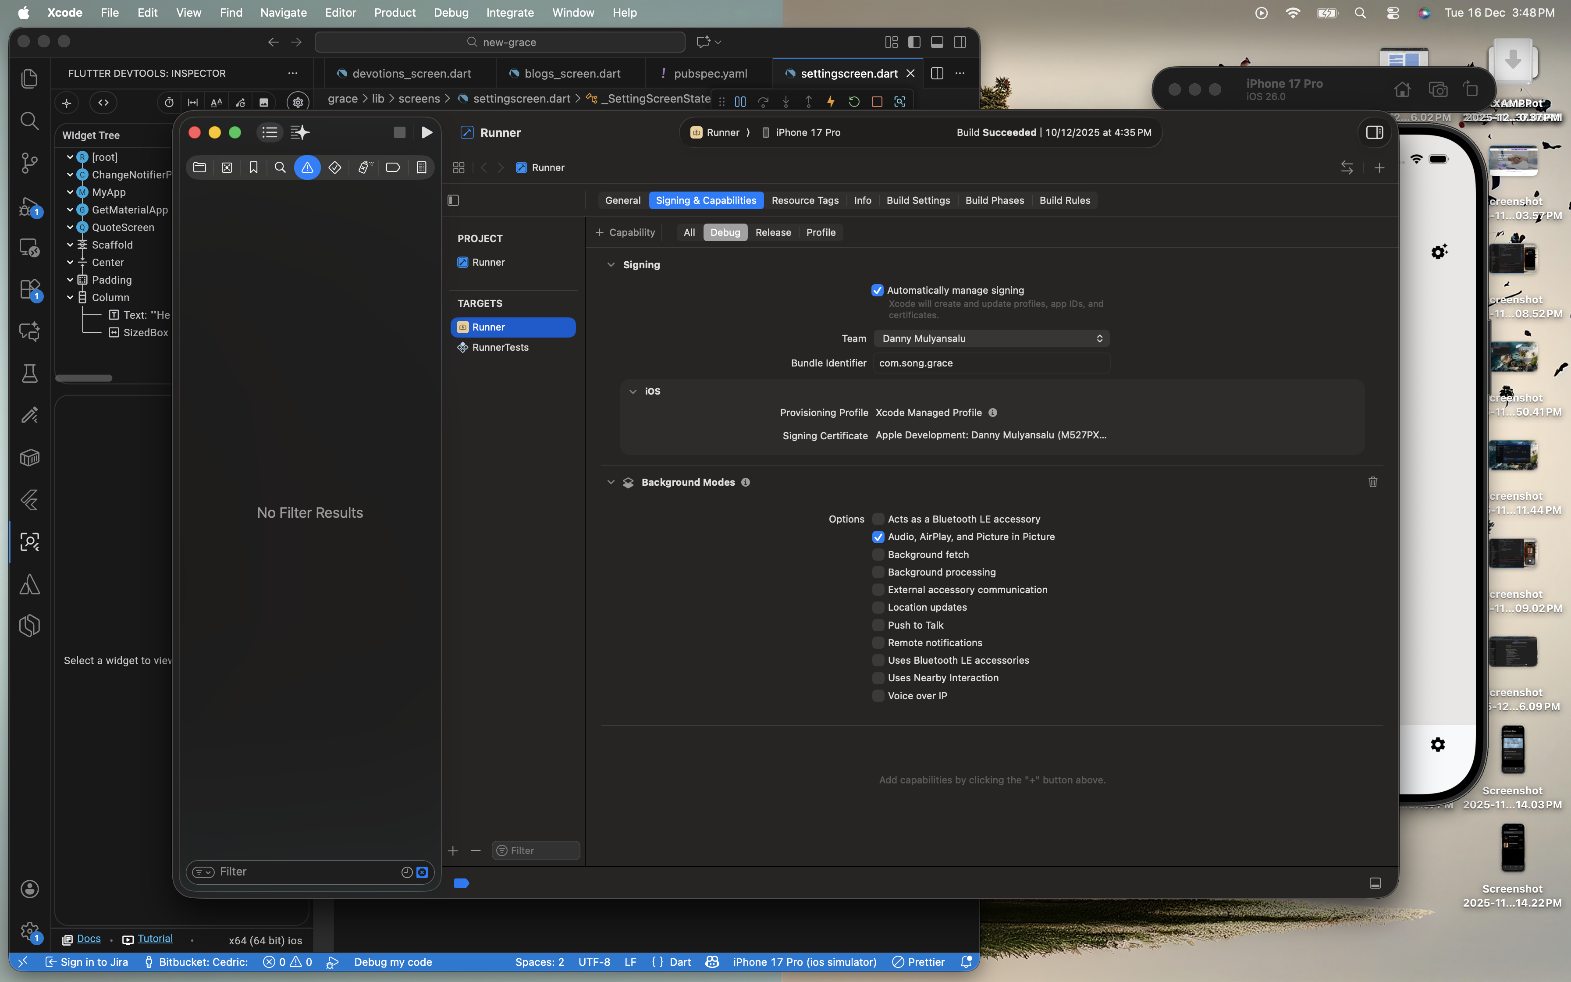Open the Source Control sidebar icon

(x=29, y=162)
